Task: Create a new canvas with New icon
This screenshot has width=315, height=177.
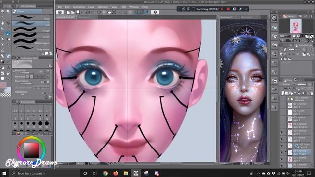Action: click(68, 12)
